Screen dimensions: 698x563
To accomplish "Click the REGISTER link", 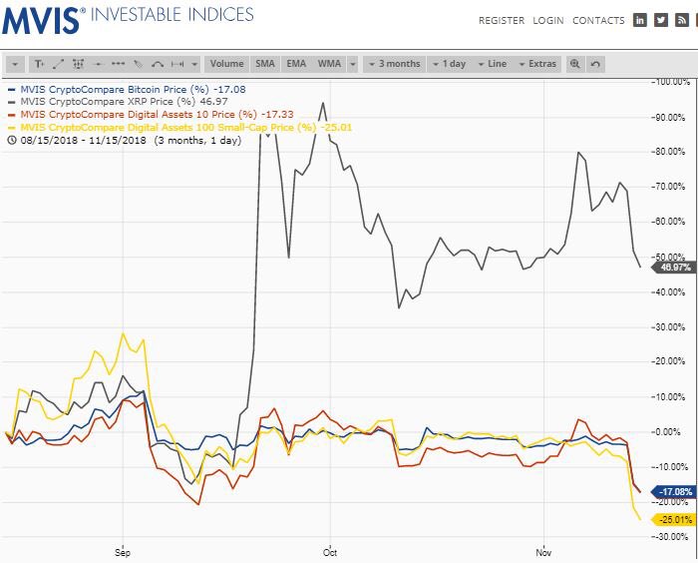I will [502, 21].
